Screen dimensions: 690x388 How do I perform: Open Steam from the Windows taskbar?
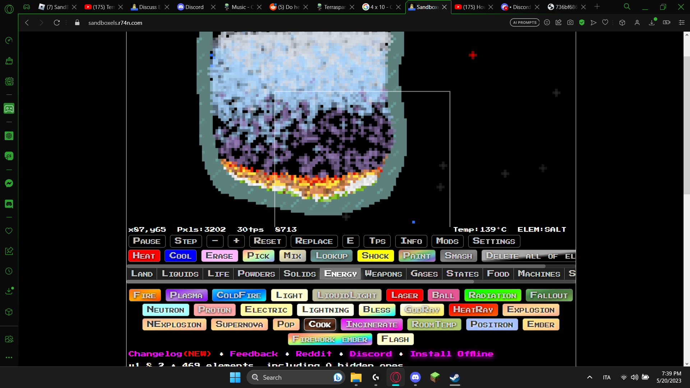[455, 377]
